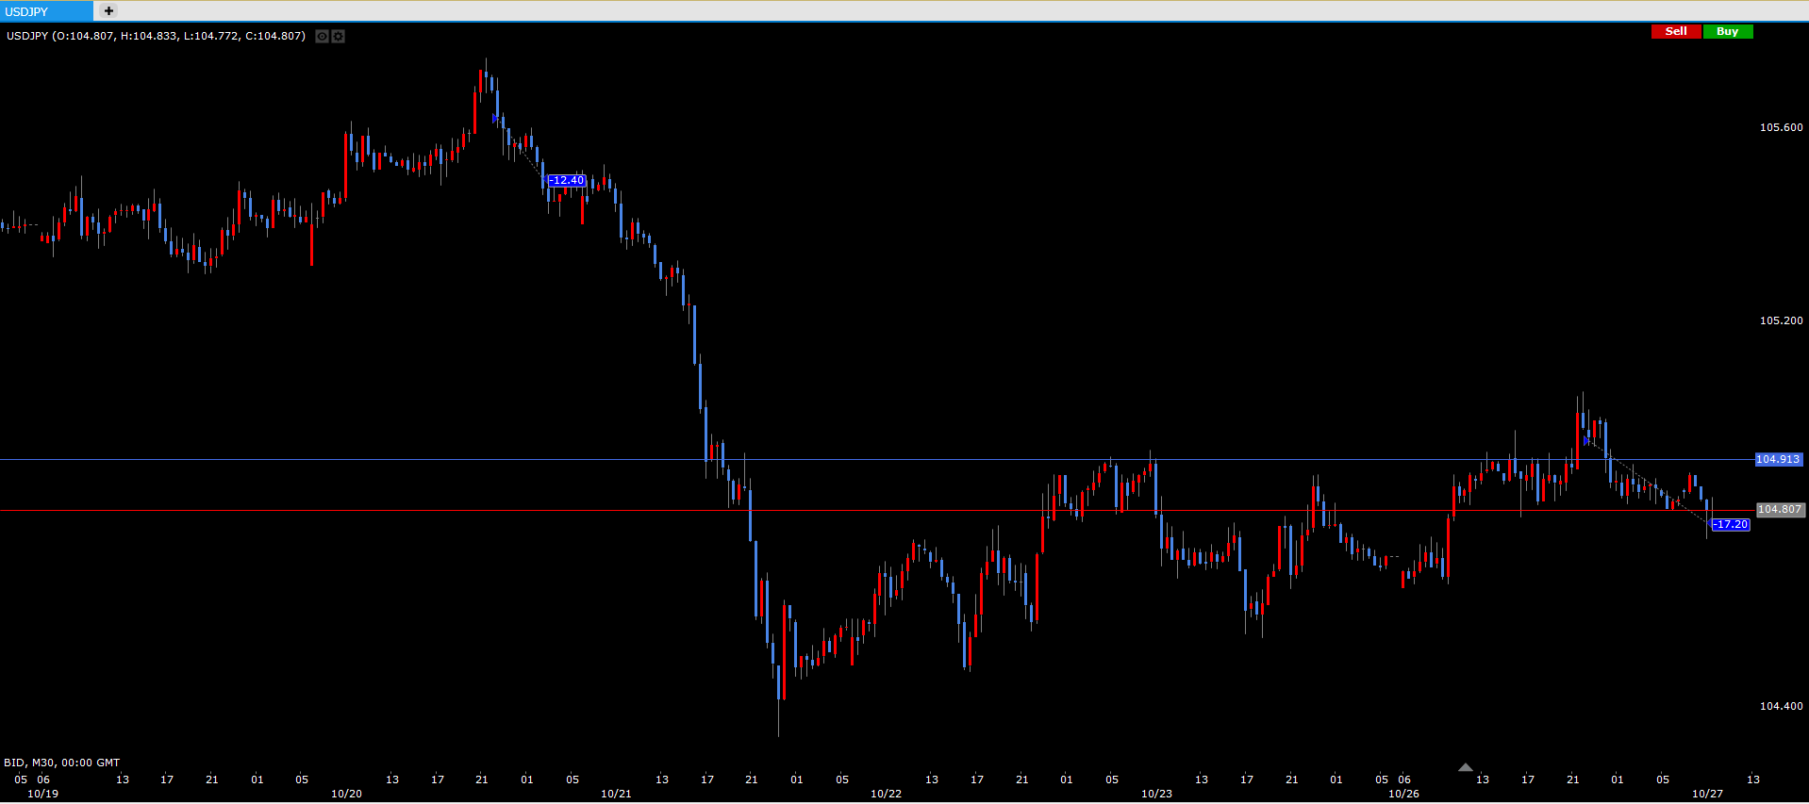This screenshot has width=1809, height=804.
Task: Click the 10/19 date on time axis
Action: pyautogui.click(x=42, y=794)
